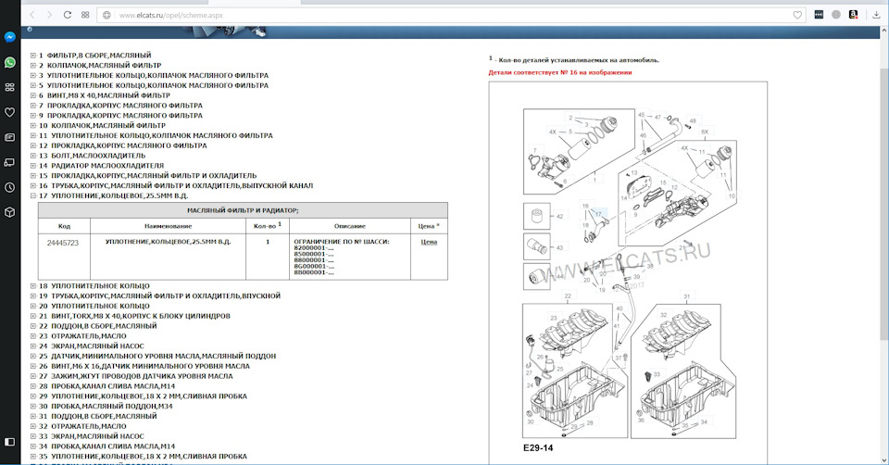Expand item 30 ПРОБКА,МАСЛЯНЫЙ ПОДДОН,М34

(x=33, y=406)
